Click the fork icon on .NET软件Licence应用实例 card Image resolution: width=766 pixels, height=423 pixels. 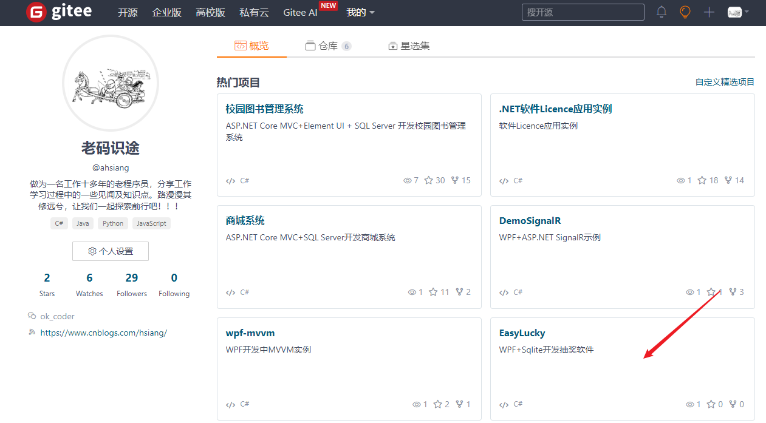click(x=728, y=180)
